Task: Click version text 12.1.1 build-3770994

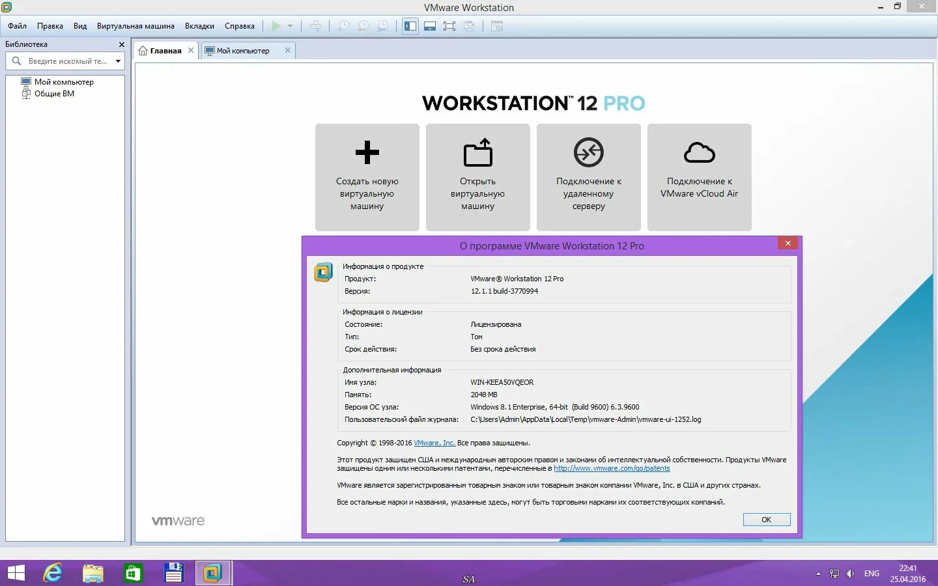Action: pos(505,291)
